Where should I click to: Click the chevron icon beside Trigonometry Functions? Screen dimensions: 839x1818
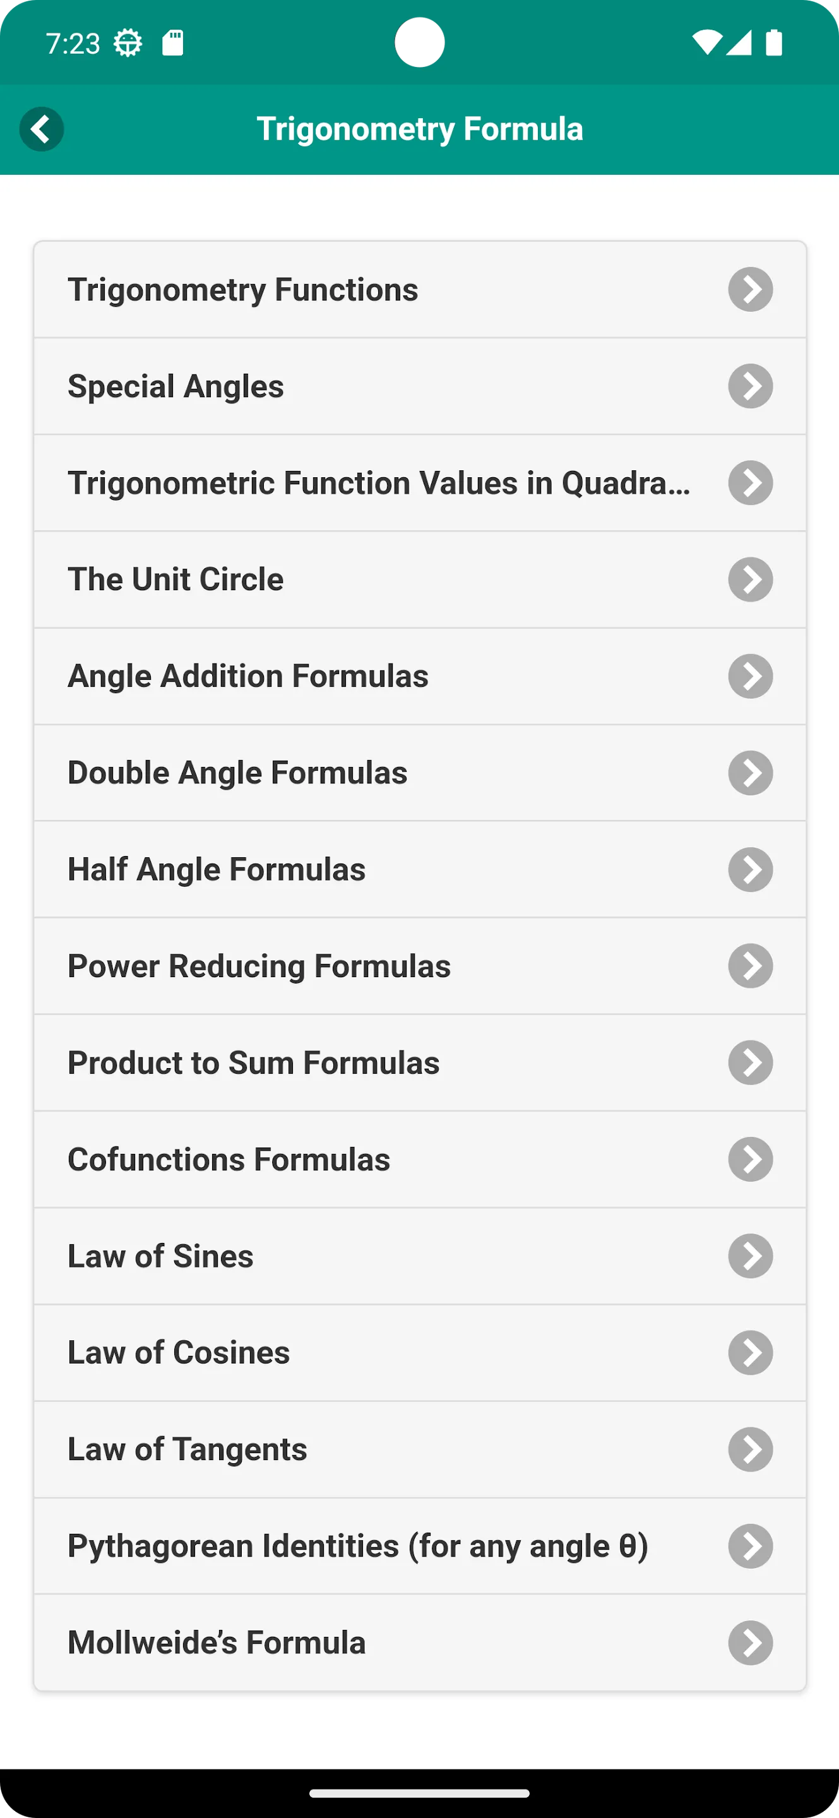coord(750,289)
